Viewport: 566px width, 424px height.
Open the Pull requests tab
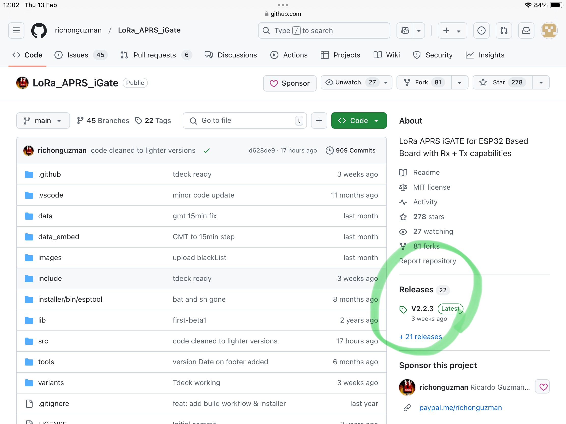coord(156,55)
